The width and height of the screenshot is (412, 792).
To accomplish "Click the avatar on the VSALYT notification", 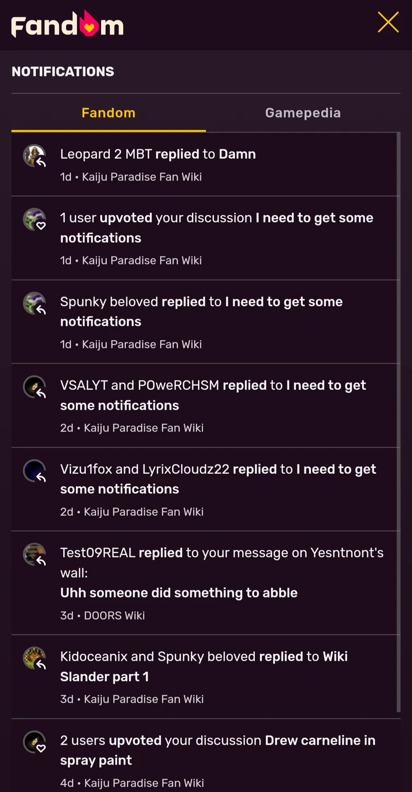I will (34, 386).
